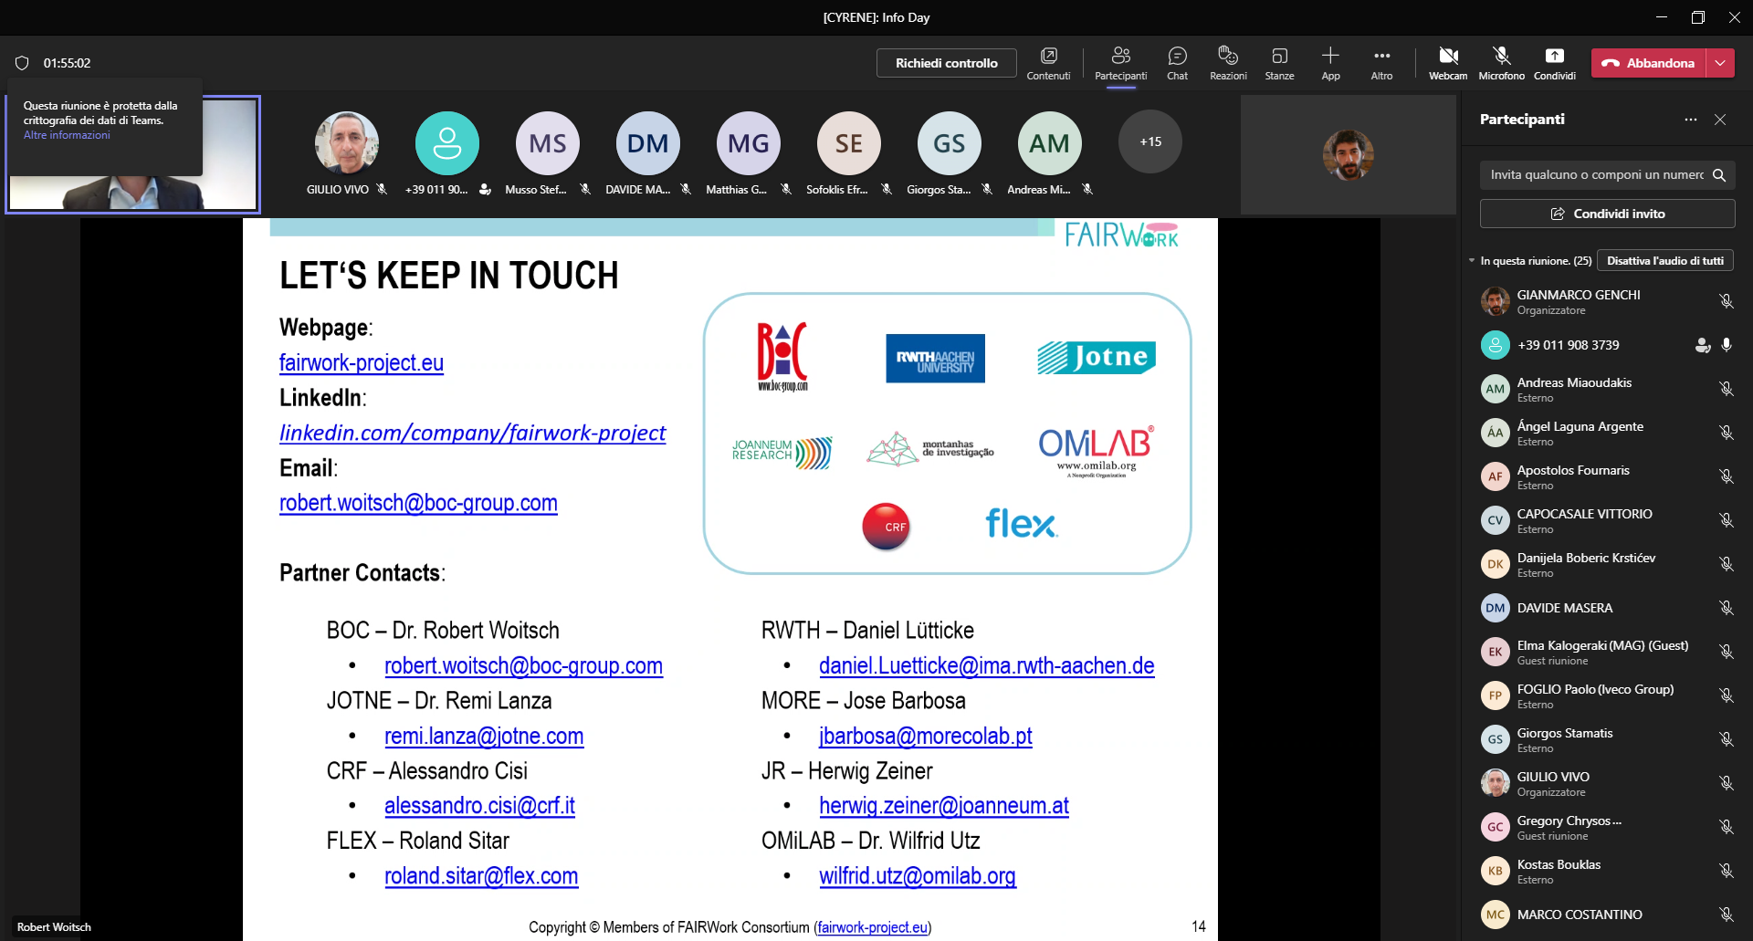Open the Contenuti panel icon

1048,63
